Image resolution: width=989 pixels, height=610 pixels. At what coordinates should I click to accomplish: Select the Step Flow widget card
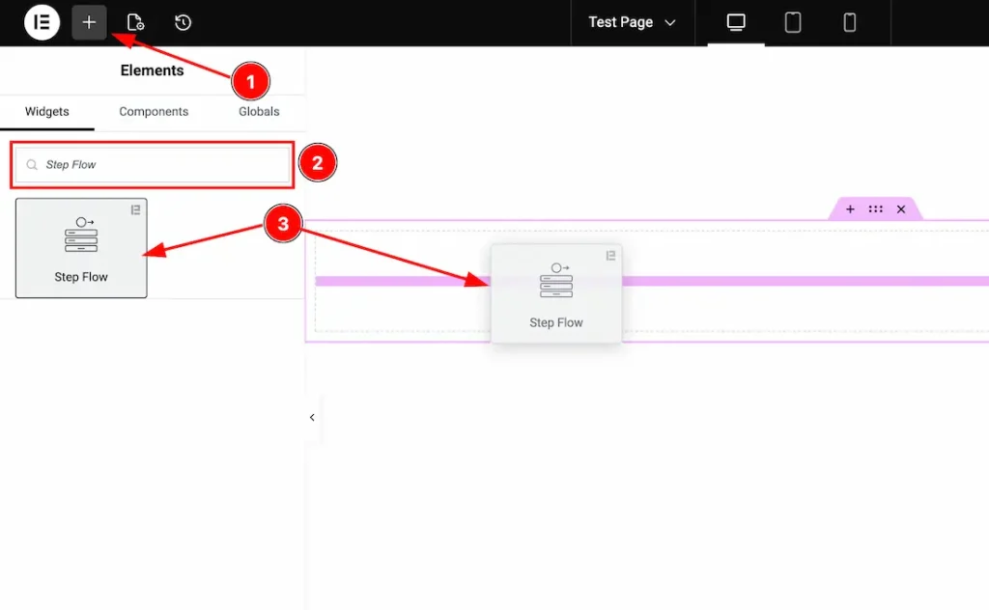click(81, 248)
